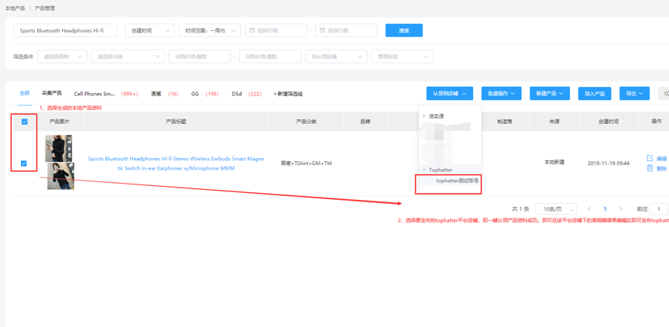
Task: Toggle the select-all checkbox in table header
Action: point(25,122)
